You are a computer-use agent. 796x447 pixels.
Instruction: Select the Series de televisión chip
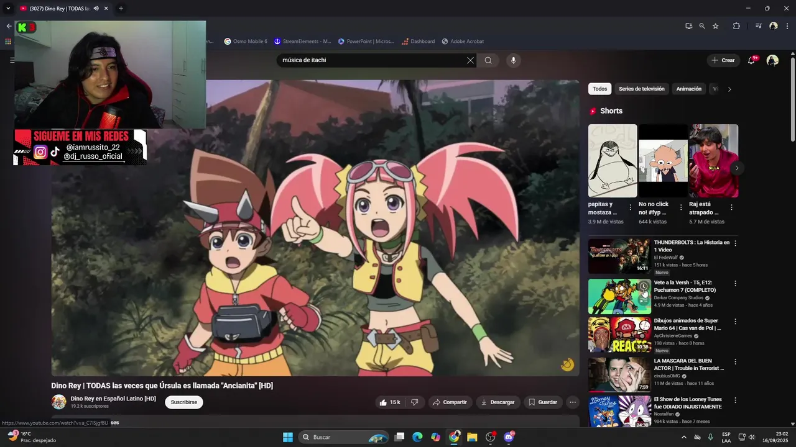coord(641,89)
